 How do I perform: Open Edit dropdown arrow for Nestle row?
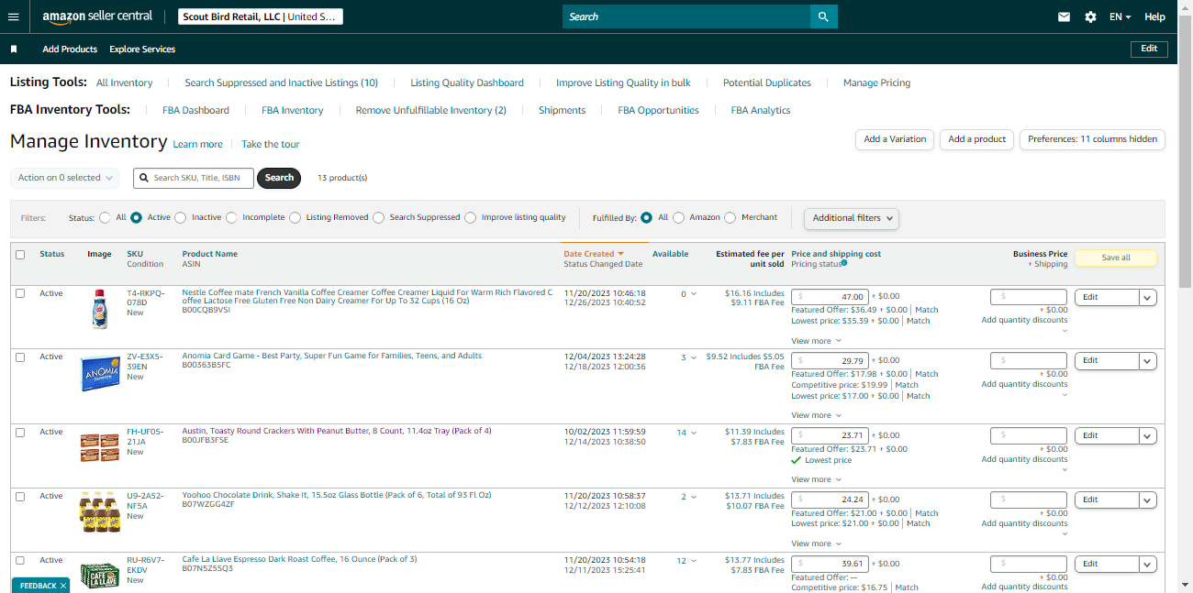1147,297
